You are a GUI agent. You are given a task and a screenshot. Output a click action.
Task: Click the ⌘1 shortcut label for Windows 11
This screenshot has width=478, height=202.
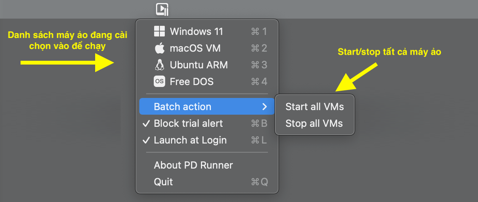pos(259,32)
